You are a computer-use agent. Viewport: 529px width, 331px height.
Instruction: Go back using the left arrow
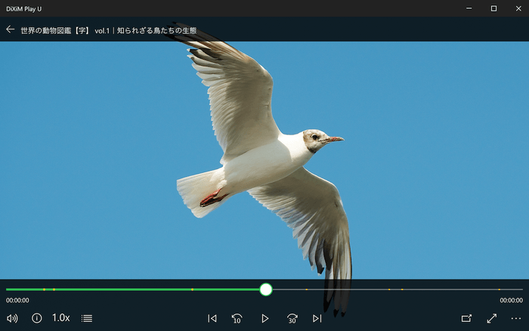point(10,29)
